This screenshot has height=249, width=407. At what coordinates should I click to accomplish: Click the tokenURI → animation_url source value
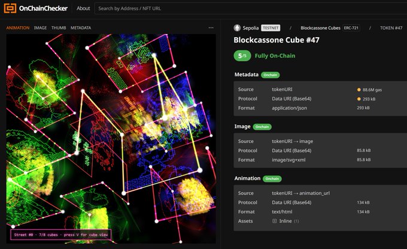301,193
